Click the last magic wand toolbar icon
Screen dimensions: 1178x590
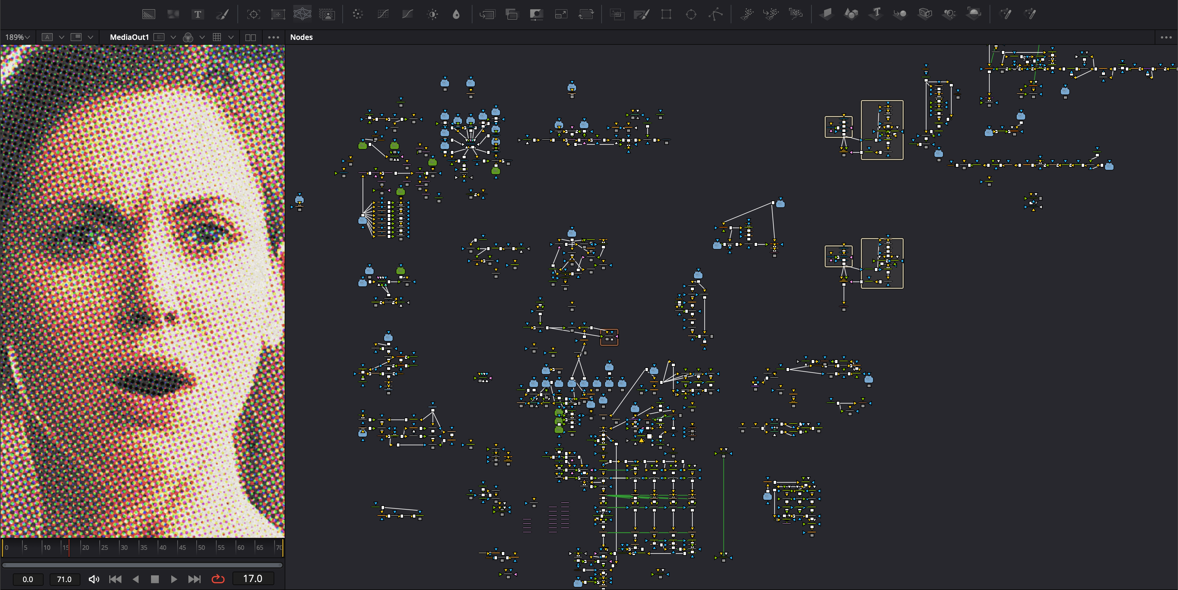click(x=1030, y=14)
